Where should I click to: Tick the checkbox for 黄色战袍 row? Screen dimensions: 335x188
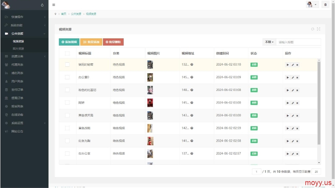(x=67, y=128)
